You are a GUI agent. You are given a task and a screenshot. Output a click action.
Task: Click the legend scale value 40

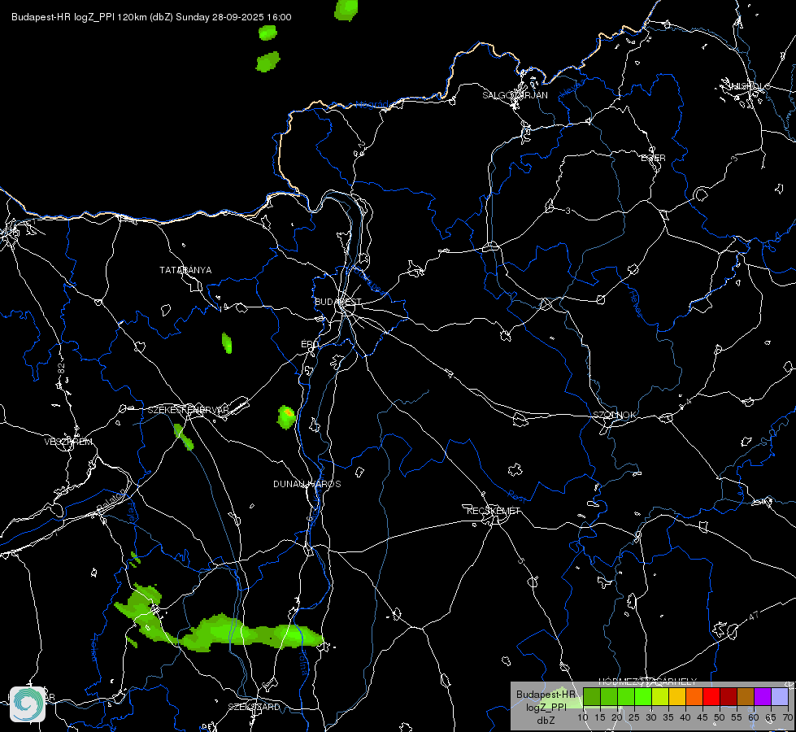(x=685, y=717)
